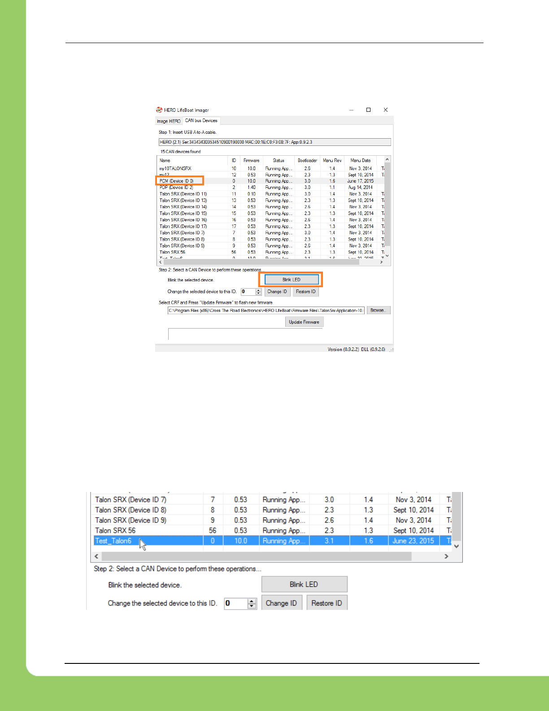Screen dimensions: 549x711
Task: Select the Talon SRX 56 row in the enlarged lower view
Action: coord(273,531)
